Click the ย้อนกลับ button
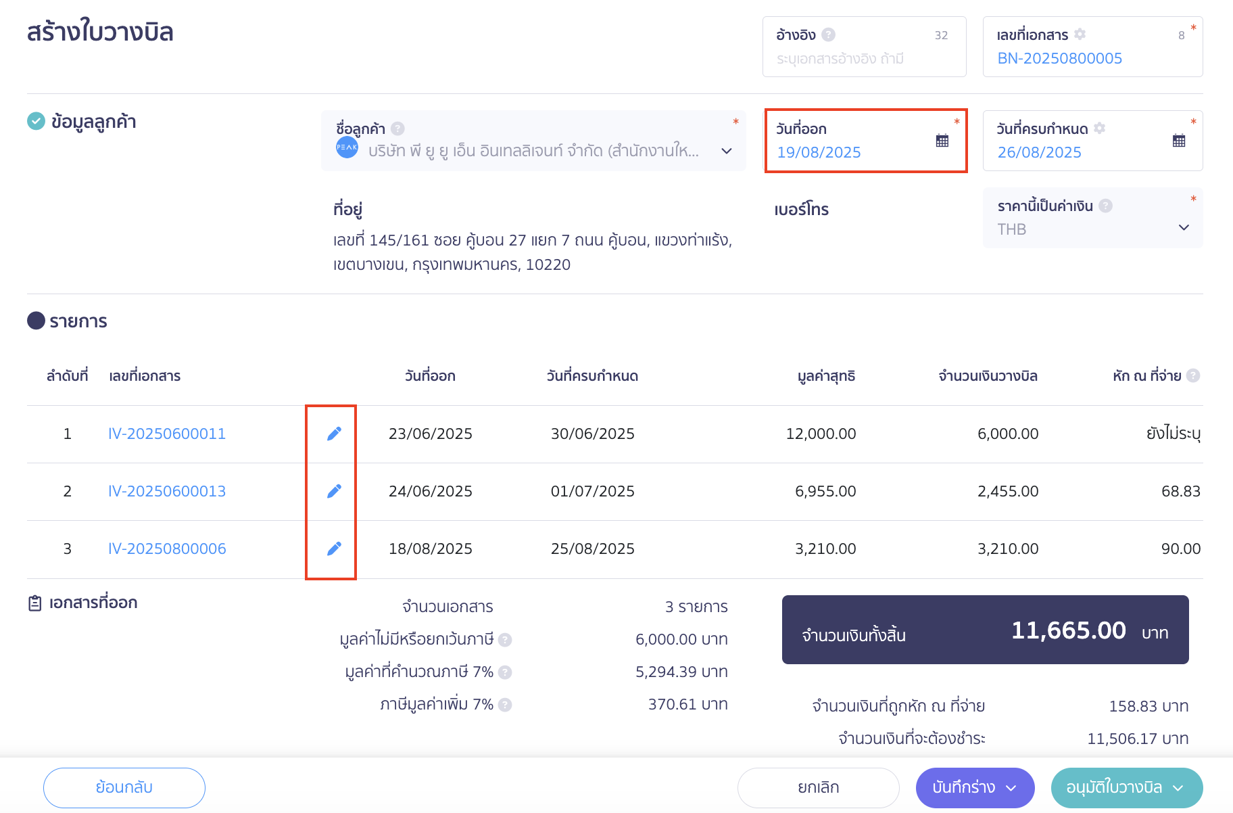1233x813 pixels. point(124,787)
